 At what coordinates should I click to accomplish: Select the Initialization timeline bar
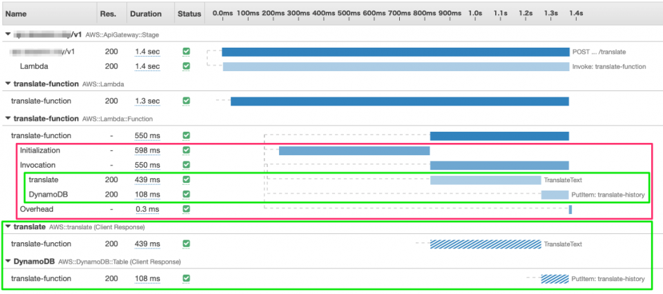[354, 150]
